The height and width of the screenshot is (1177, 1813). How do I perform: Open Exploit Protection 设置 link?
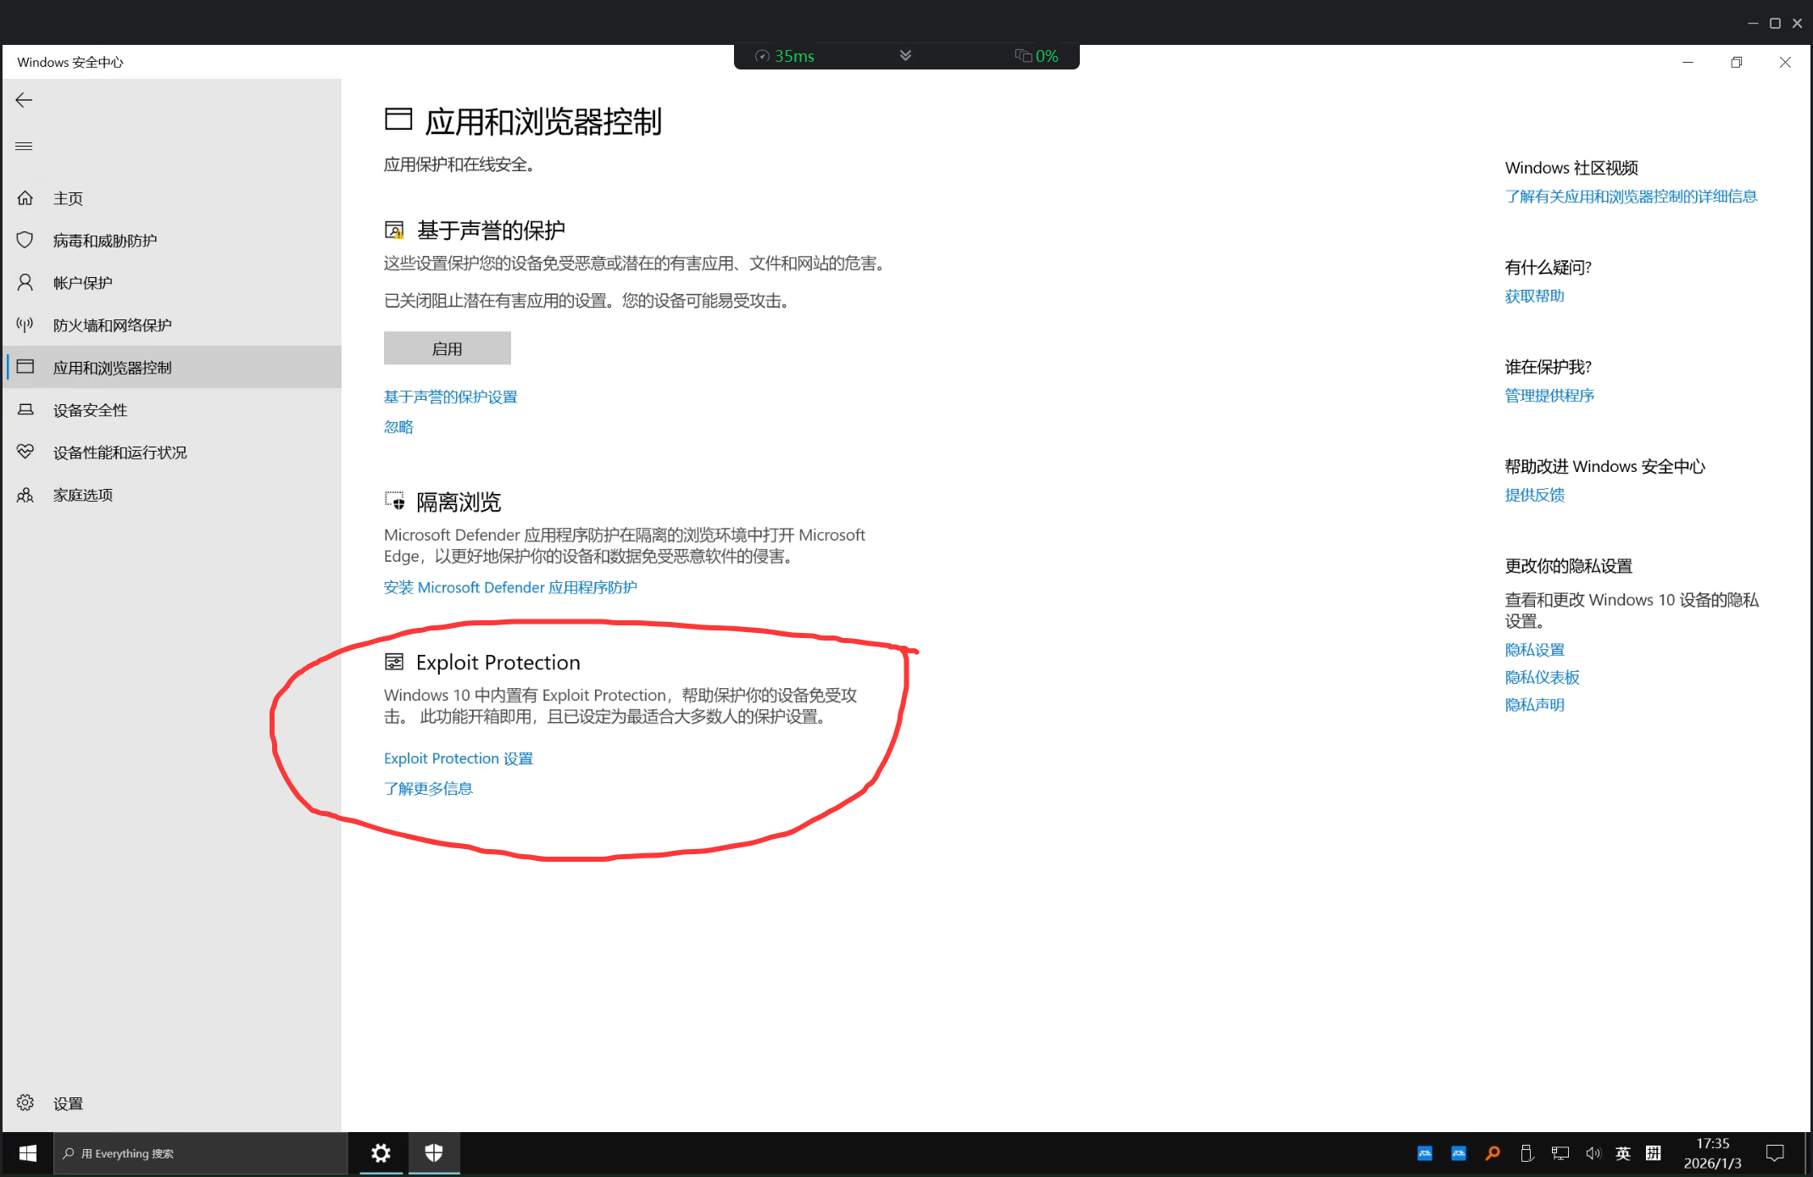click(x=458, y=758)
